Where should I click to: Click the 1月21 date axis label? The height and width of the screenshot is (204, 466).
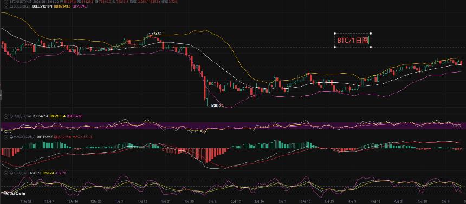(x=166, y=201)
